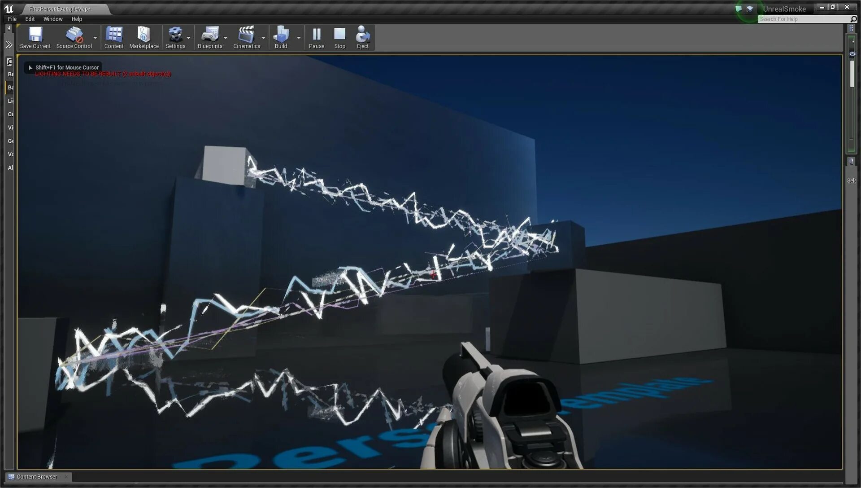
Task: Open the Content Browser tab at bottom
Action: [37, 477]
